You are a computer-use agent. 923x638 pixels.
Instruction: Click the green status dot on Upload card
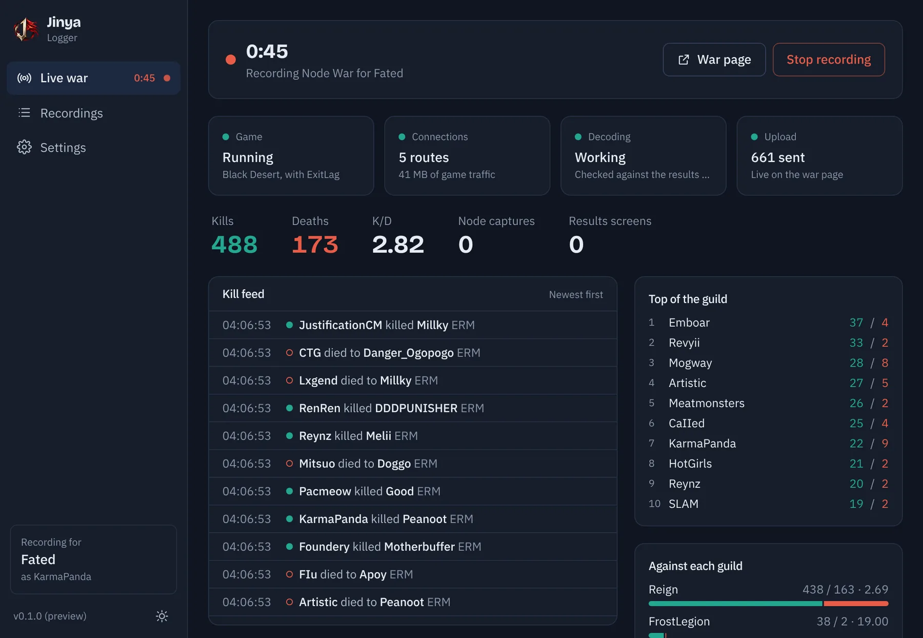pos(754,137)
